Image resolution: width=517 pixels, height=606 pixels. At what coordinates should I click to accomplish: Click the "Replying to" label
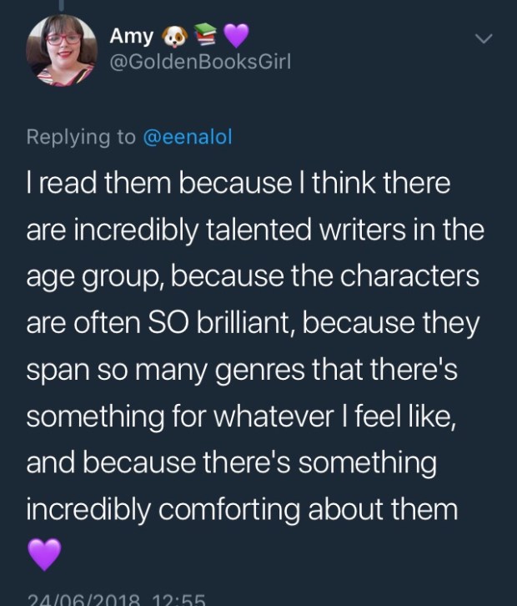[x=80, y=139]
